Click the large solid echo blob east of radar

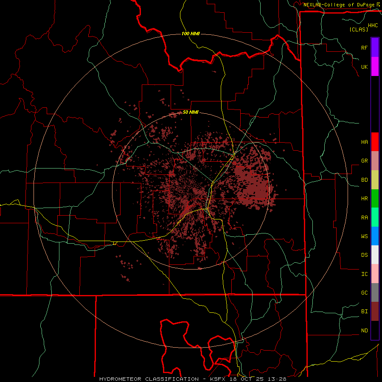click(253, 182)
